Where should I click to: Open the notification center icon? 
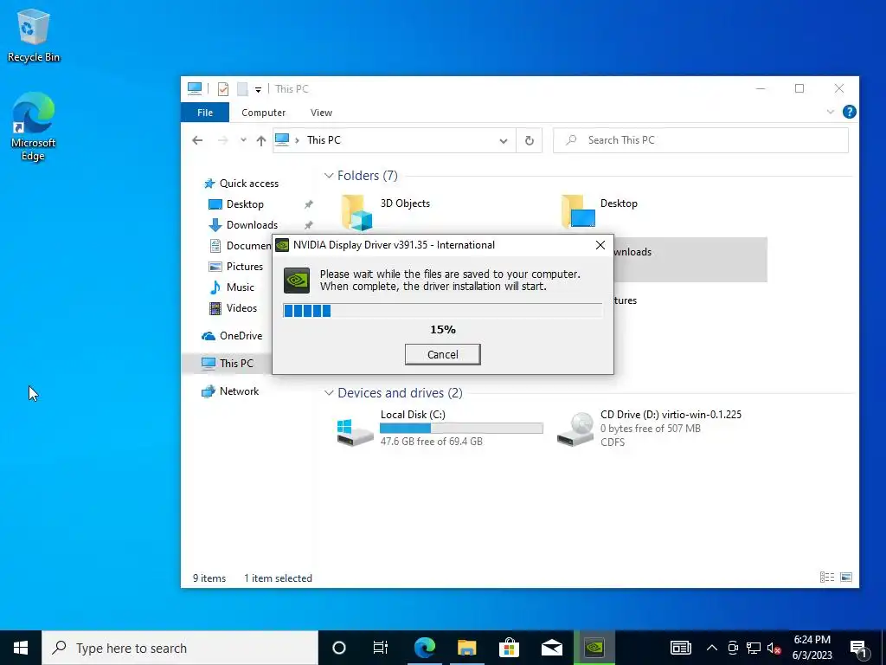858,648
